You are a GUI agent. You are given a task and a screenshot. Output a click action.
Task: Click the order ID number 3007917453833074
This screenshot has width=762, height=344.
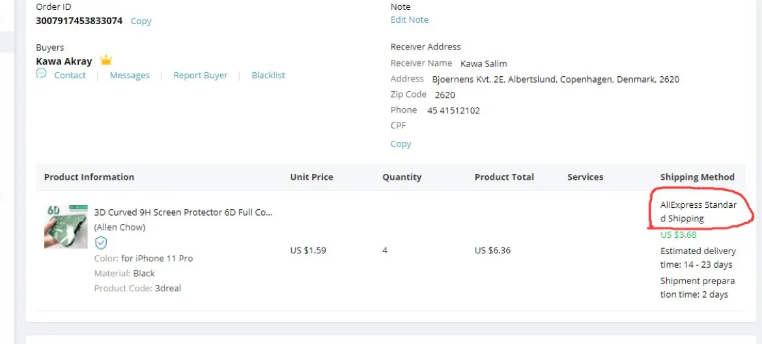point(79,21)
